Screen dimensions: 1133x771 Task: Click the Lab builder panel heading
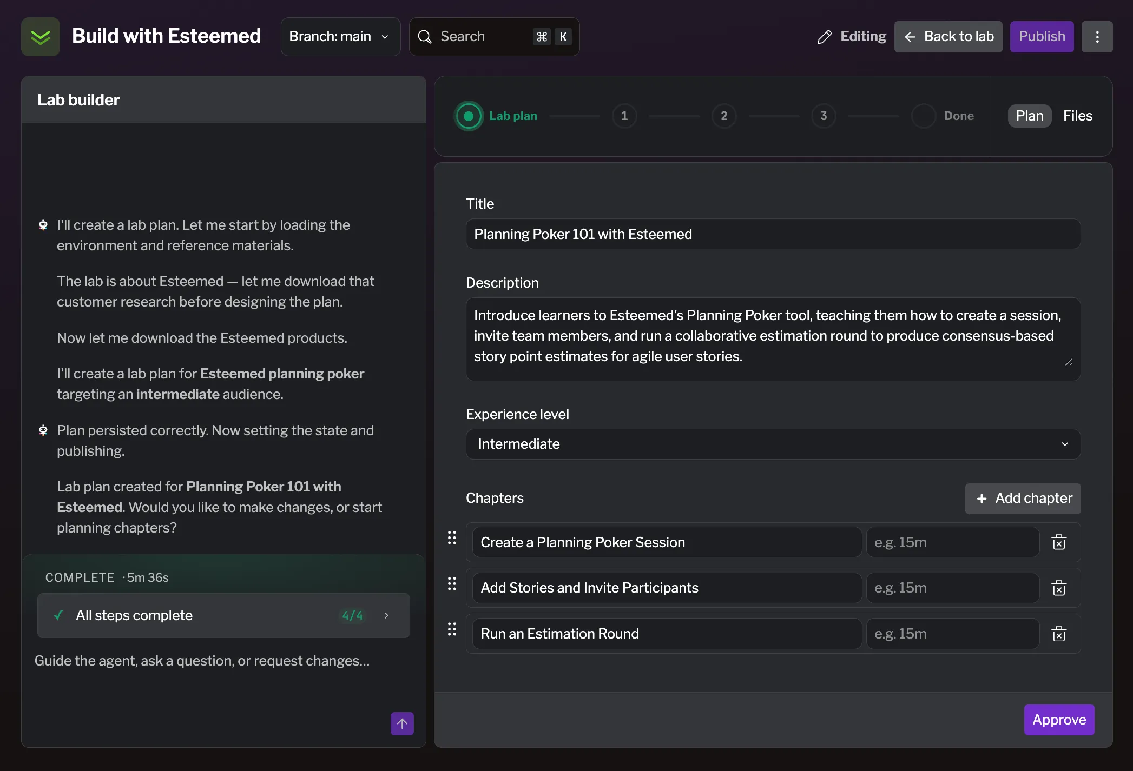(x=78, y=100)
